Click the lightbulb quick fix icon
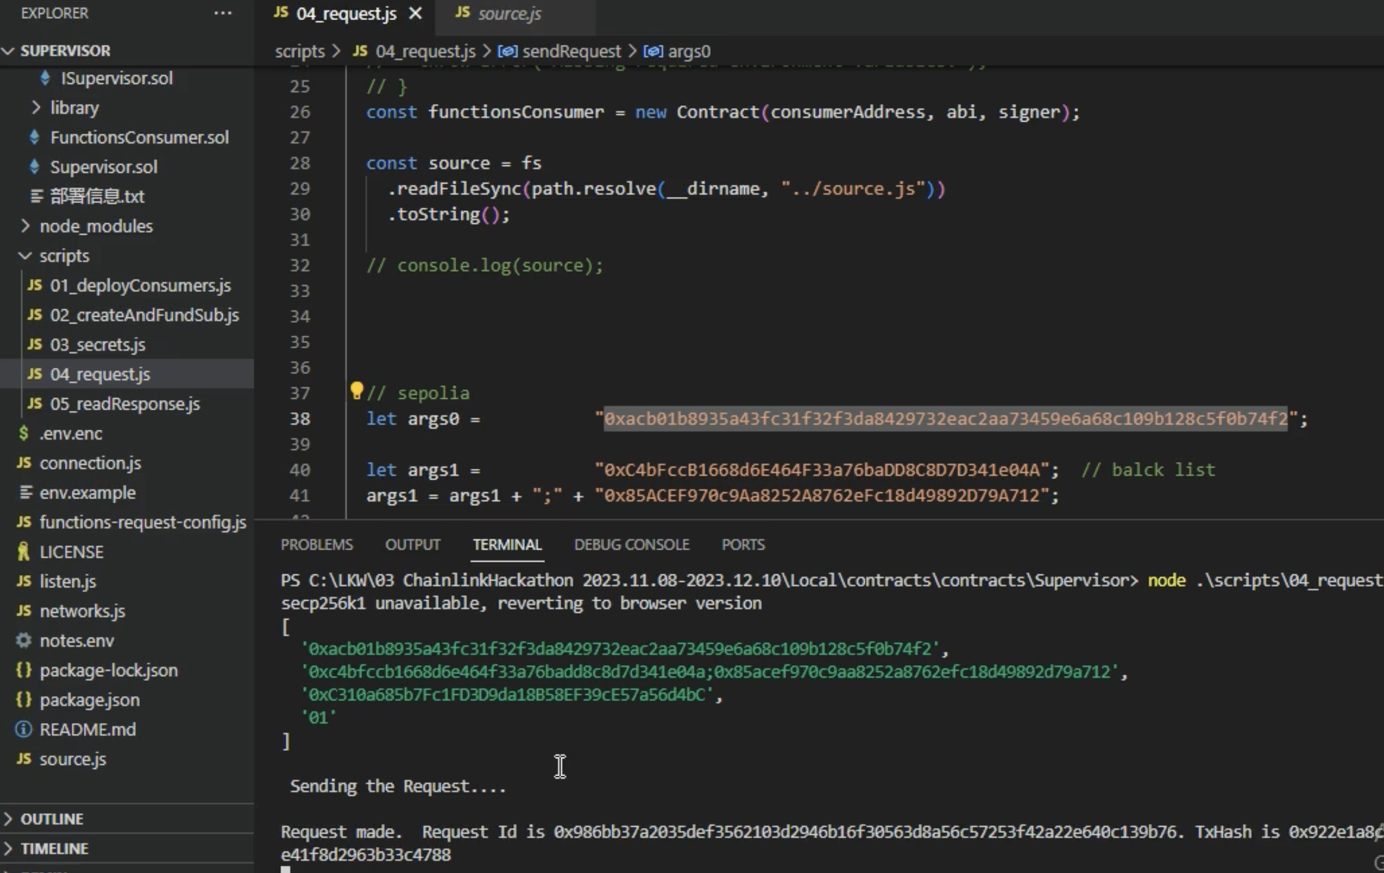Image resolution: width=1384 pixels, height=873 pixels. click(x=356, y=390)
